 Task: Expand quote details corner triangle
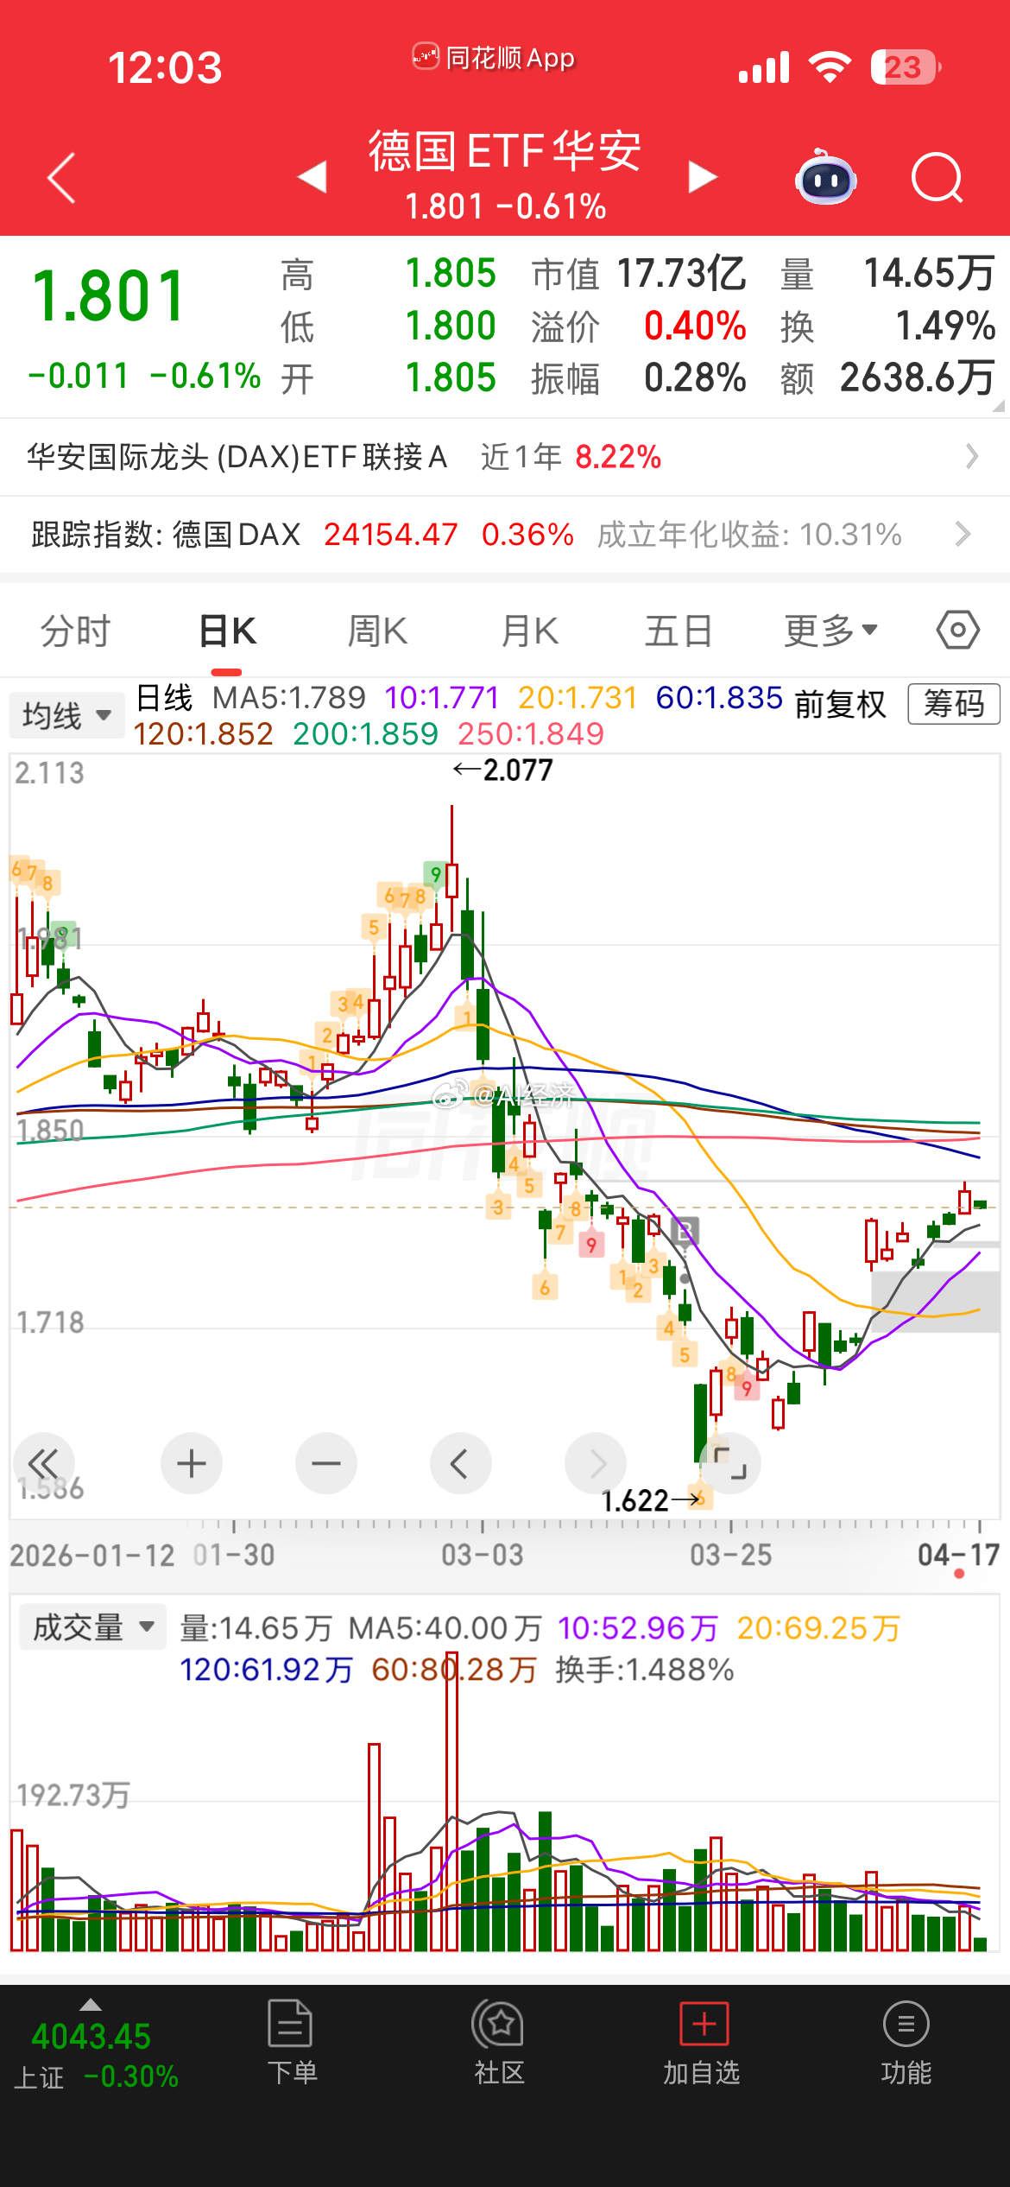point(999,405)
